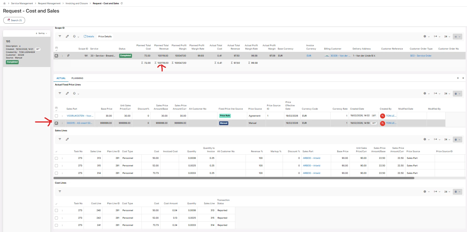This screenshot has height=232, width=467.
Task: Open Invoicing and Closure breadcrumb
Action: (x=77, y=3)
